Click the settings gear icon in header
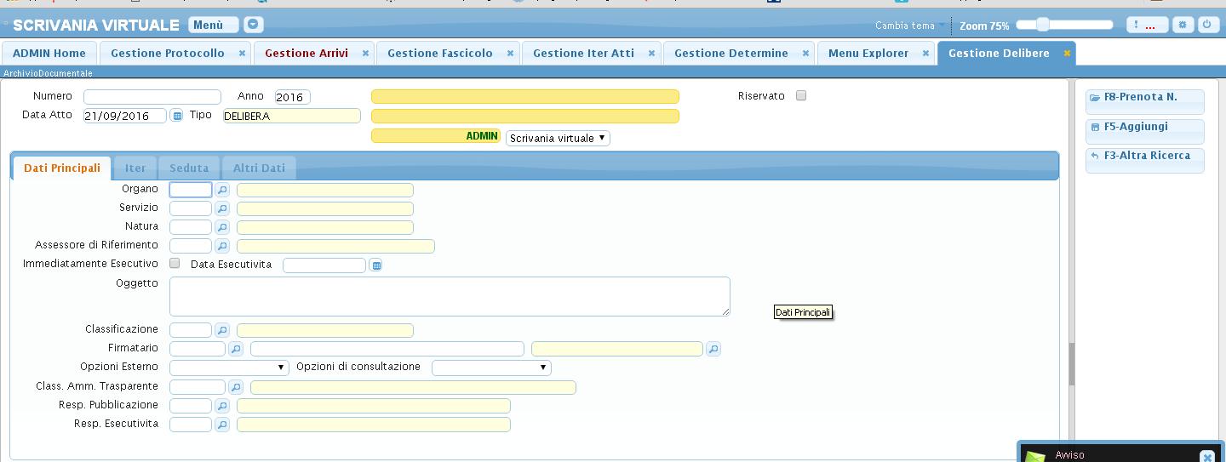The height and width of the screenshot is (462, 1226). 1183,26
